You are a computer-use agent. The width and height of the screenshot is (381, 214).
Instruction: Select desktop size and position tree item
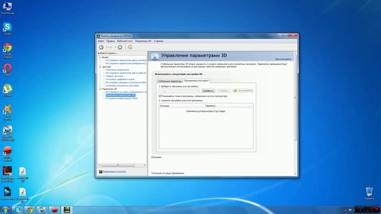pyautogui.click(x=126, y=83)
